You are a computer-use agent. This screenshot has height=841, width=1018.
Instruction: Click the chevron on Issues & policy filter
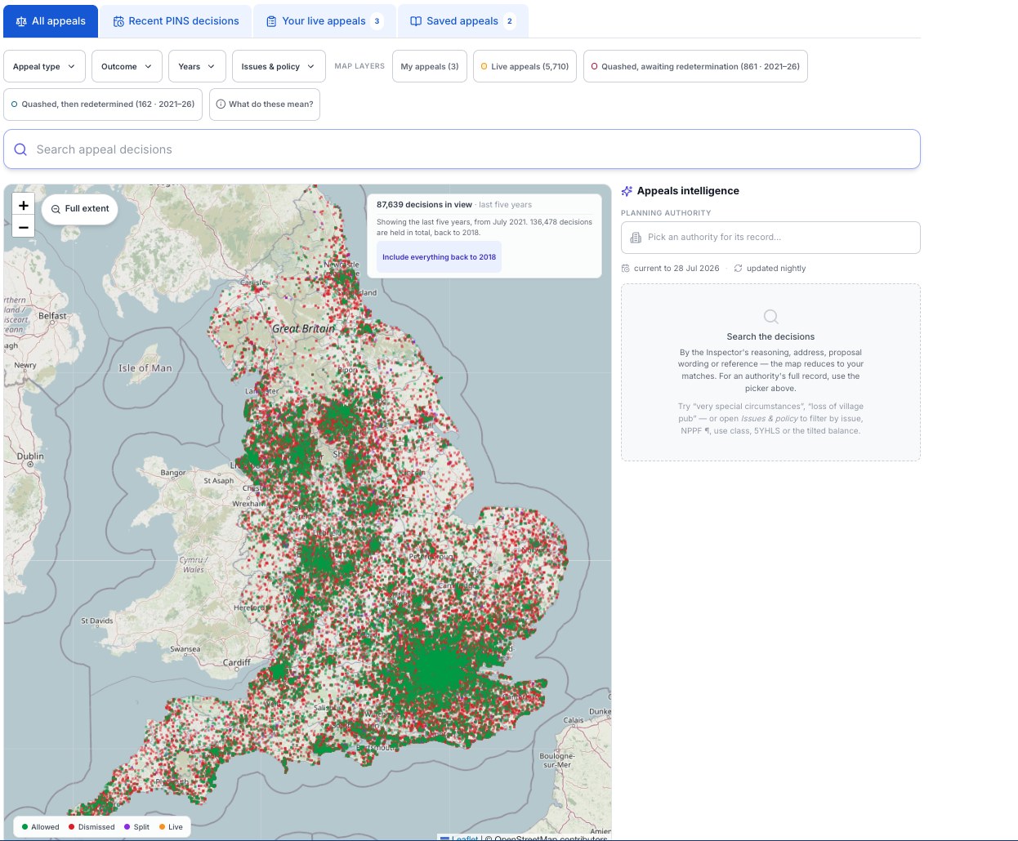click(311, 66)
